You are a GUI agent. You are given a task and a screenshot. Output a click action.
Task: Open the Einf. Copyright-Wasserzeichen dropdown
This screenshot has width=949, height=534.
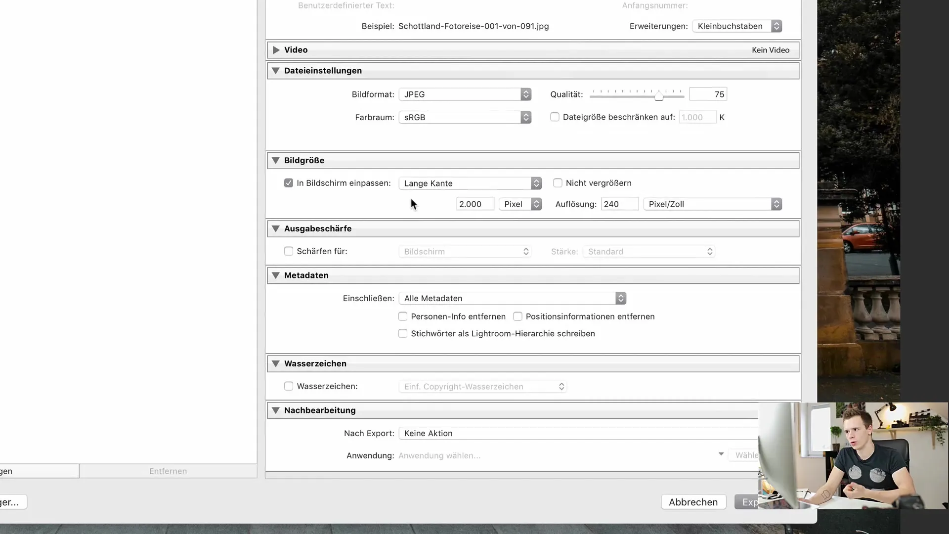[x=483, y=387]
